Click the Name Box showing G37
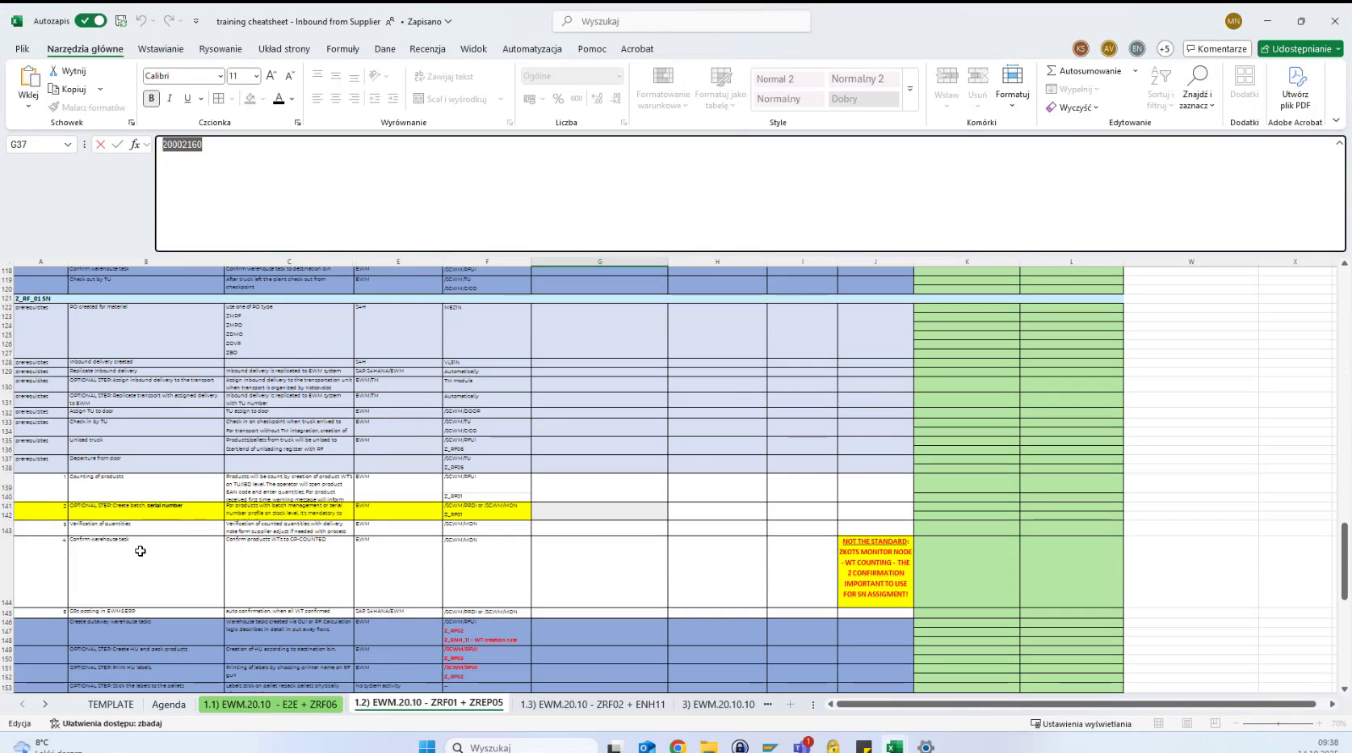This screenshot has width=1352, height=753. tap(35, 145)
